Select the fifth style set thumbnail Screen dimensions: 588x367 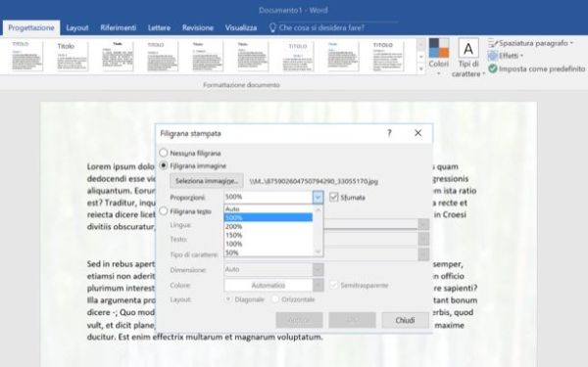pyautogui.click(x=208, y=56)
